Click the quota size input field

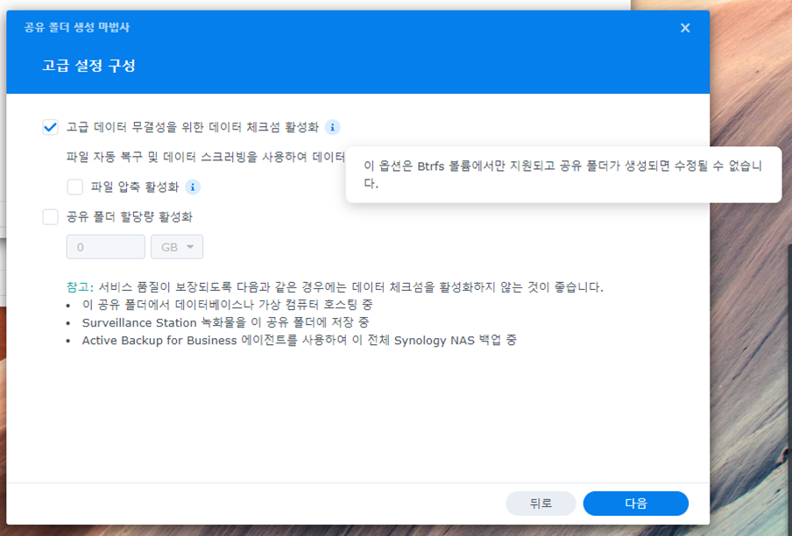click(105, 247)
